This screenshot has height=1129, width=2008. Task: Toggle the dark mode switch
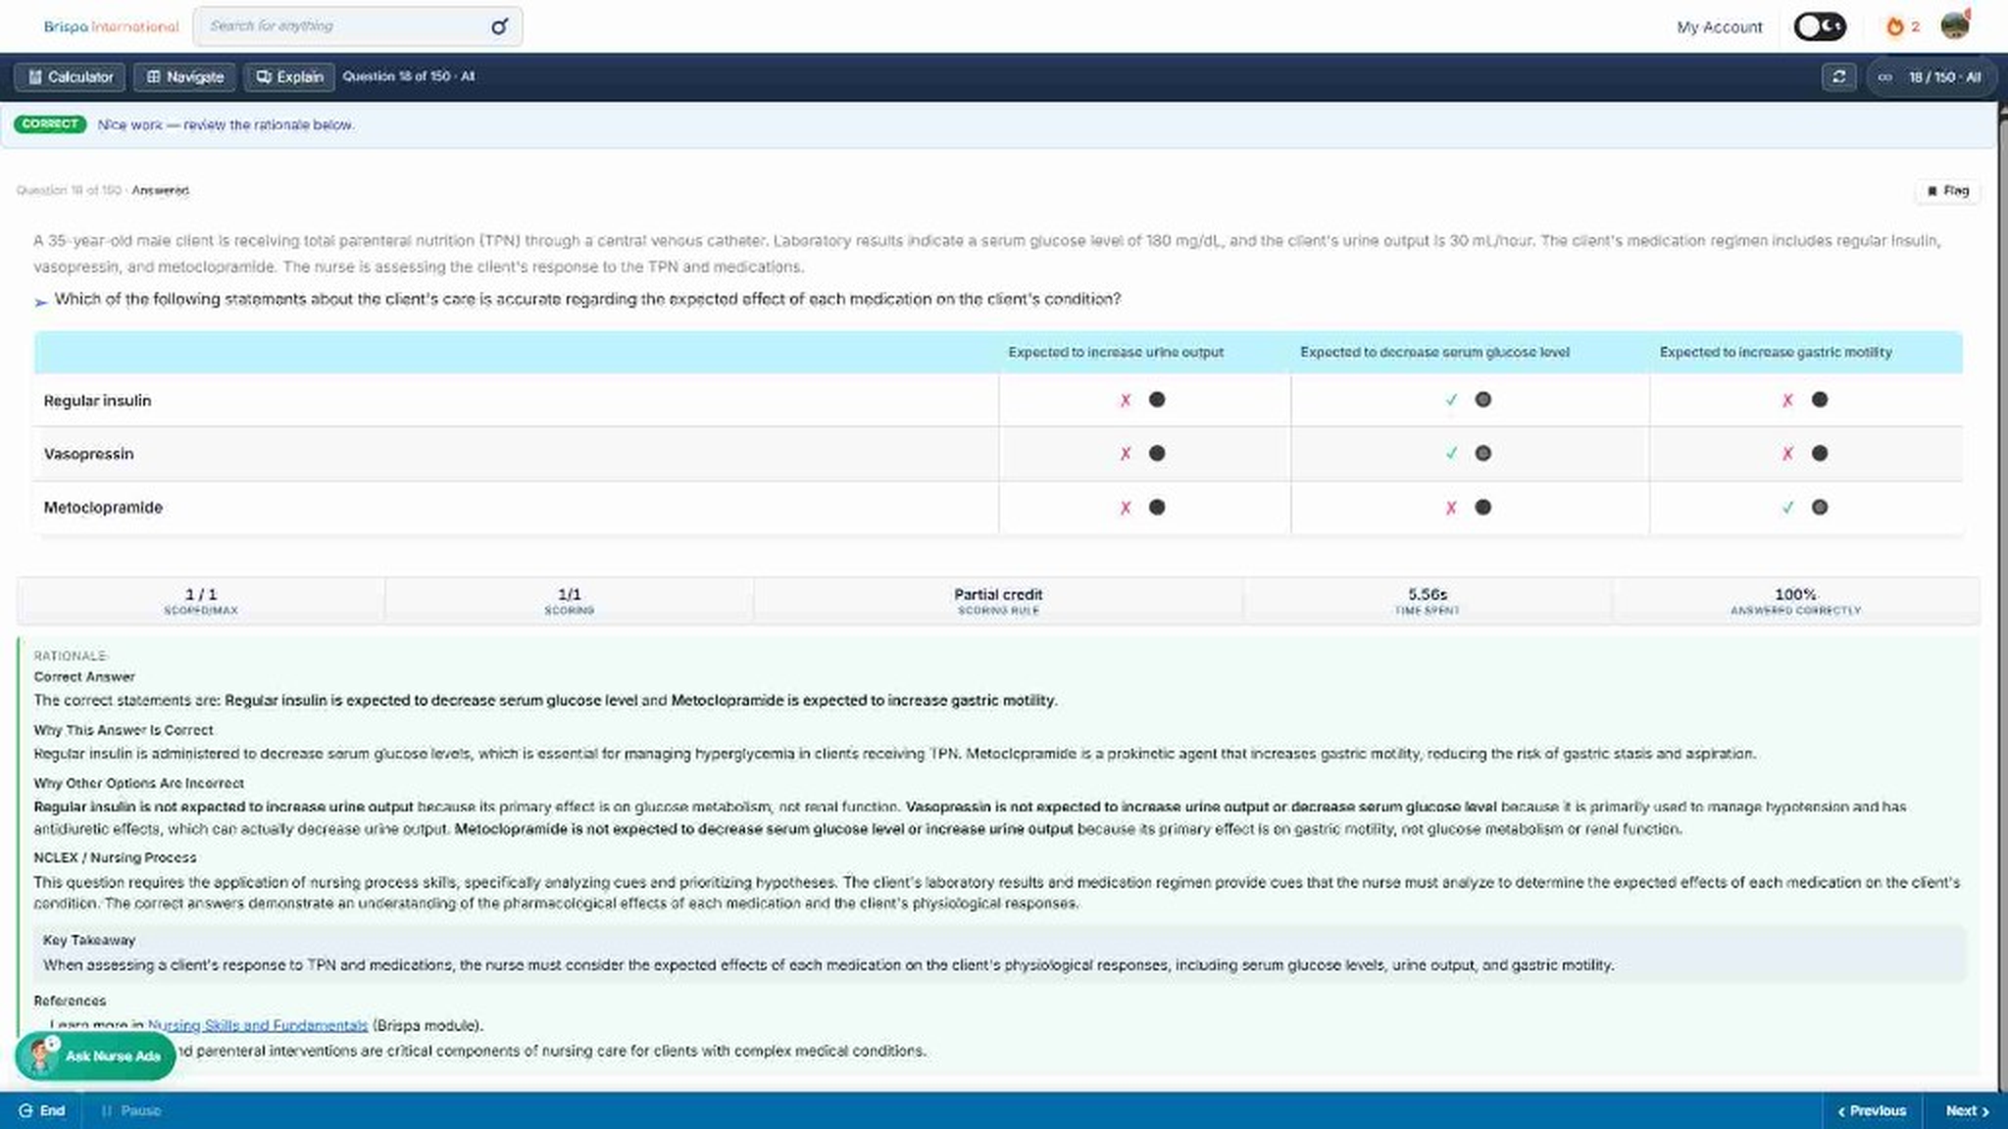[x=1820, y=26]
